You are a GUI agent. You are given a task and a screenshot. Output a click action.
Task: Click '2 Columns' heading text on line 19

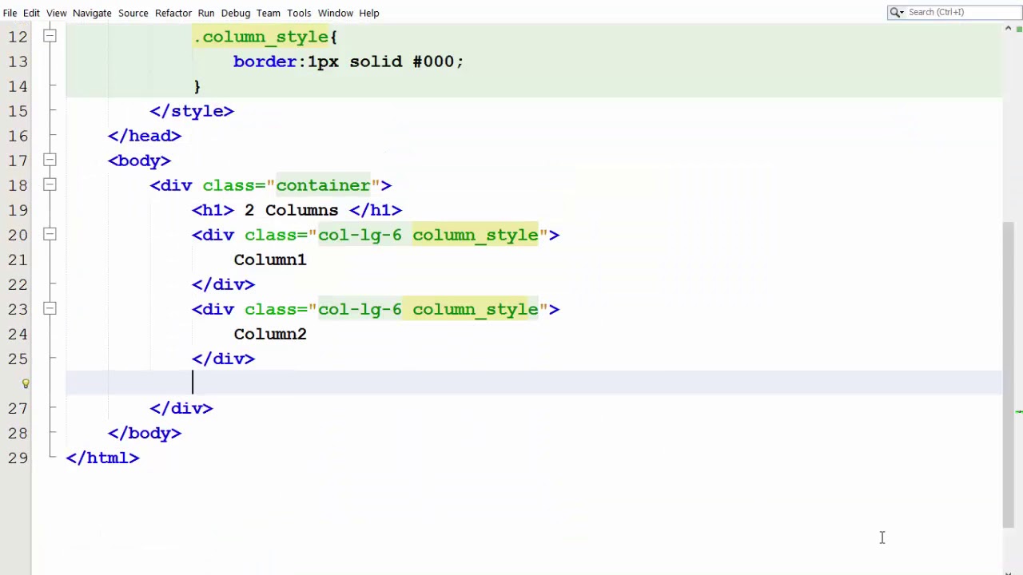click(x=291, y=210)
